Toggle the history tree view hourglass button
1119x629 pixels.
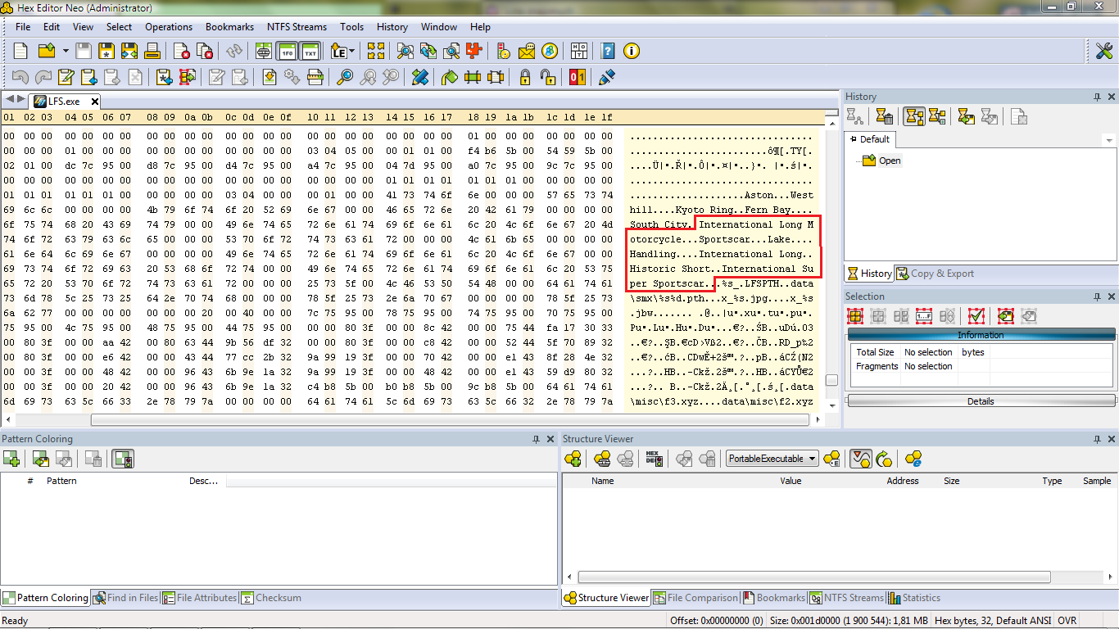click(x=914, y=116)
